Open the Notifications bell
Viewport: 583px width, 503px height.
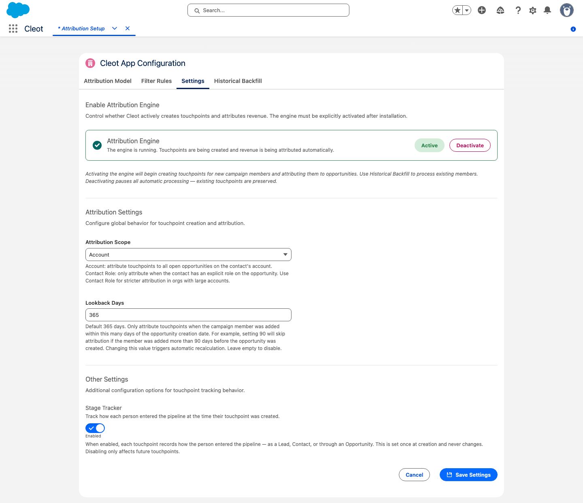coord(547,10)
